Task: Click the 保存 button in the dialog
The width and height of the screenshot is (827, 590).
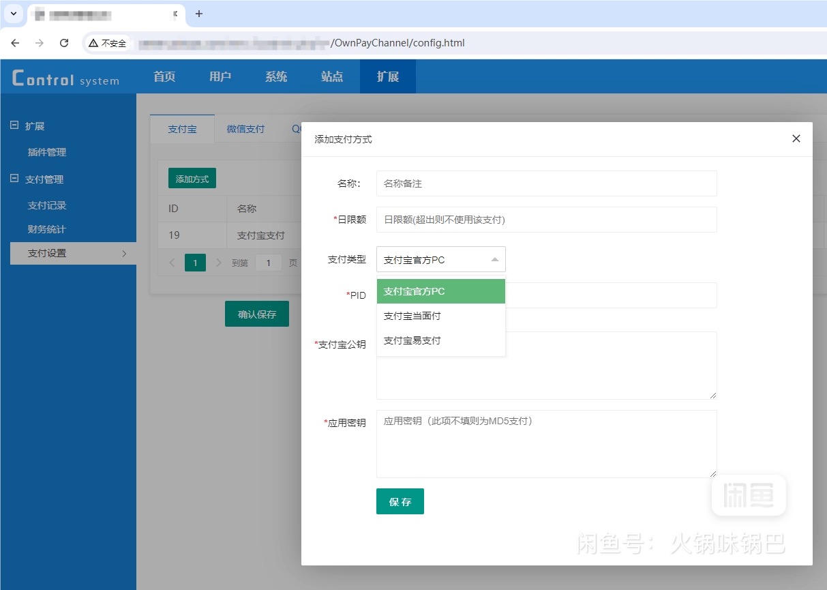Action: 400,501
